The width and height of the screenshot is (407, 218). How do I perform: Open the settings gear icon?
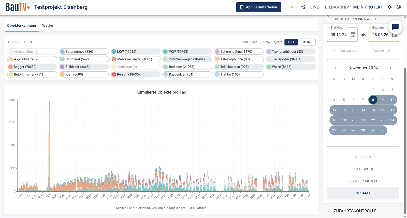389,7
